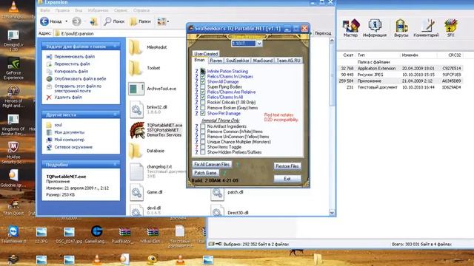Image resolution: width=474 pixels, height=266 pixels.
Task: Click the Restore Files button
Action: click(287, 166)
